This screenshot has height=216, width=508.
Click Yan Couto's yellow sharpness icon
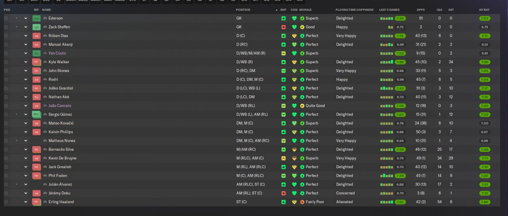[x=283, y=53]
